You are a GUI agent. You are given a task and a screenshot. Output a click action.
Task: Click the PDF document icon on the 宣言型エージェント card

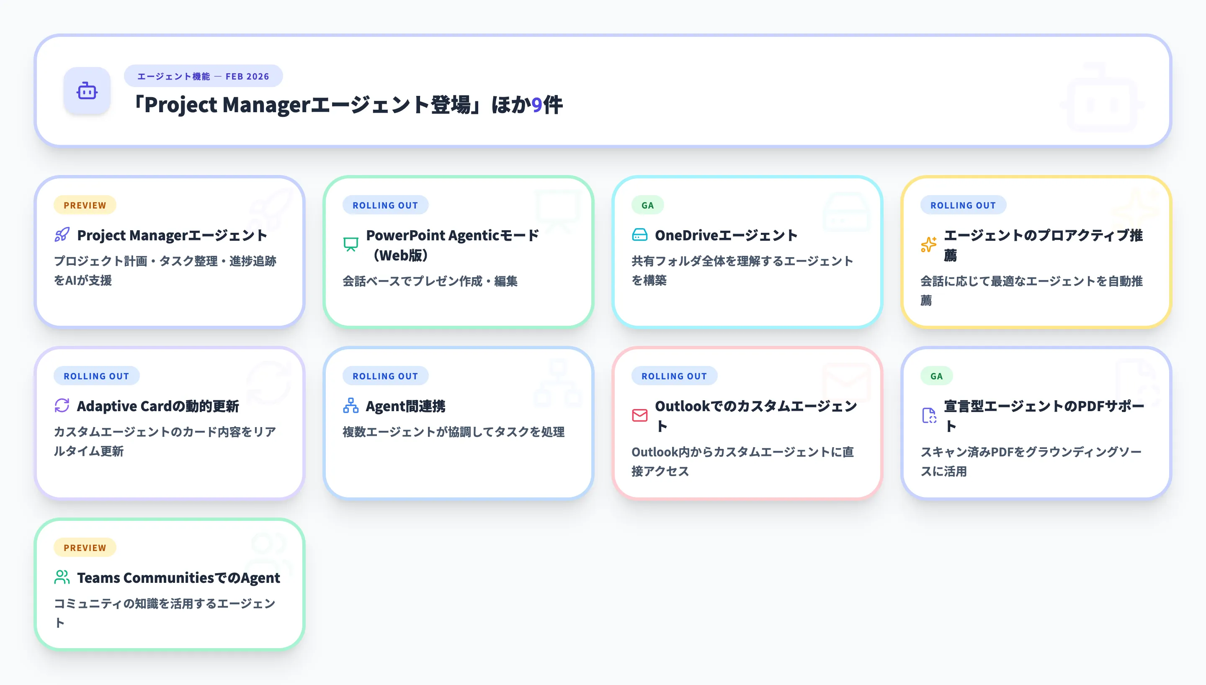(x=929, y=414)
